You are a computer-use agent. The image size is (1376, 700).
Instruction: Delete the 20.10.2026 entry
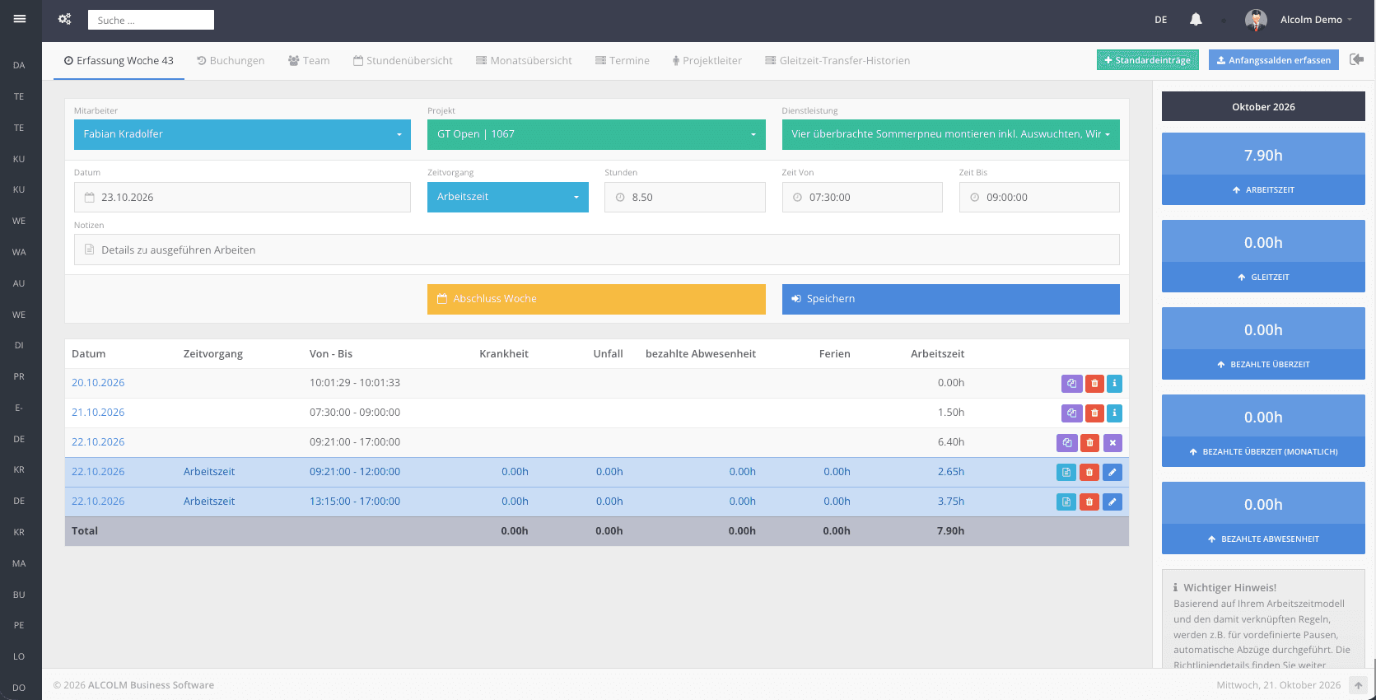tap(1094, 383)
